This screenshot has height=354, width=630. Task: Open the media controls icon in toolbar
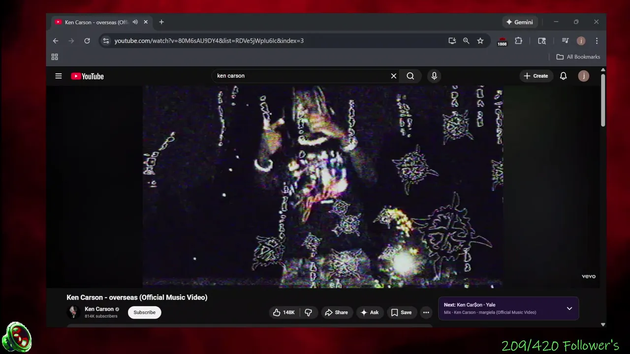[565, 41]
